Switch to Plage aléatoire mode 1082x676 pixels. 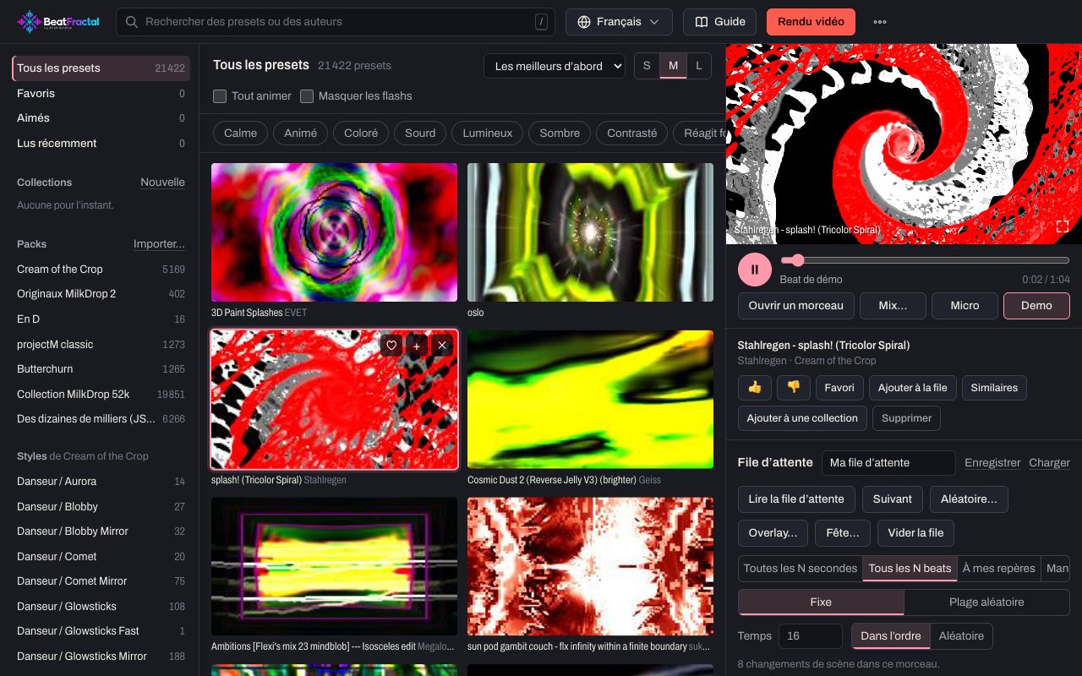[x=986, y=602]
